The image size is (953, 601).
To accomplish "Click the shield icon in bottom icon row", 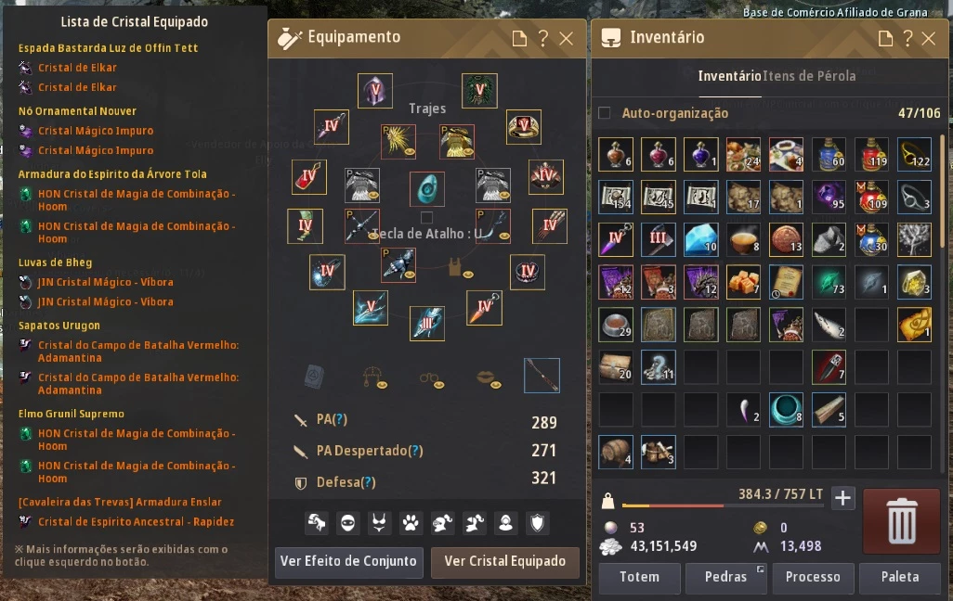I will pyautogui.click(x=537, y=523).
